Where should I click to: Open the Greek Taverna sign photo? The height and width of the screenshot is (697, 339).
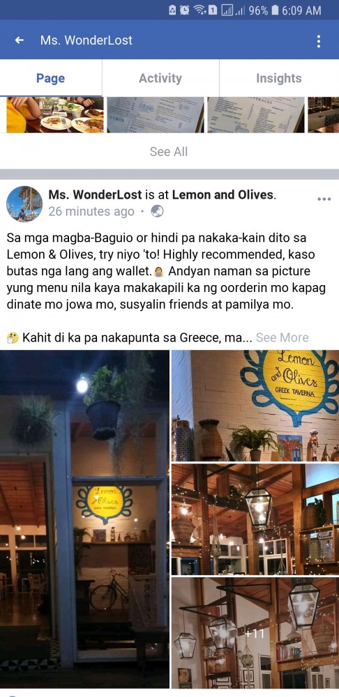tap(255, 406)
